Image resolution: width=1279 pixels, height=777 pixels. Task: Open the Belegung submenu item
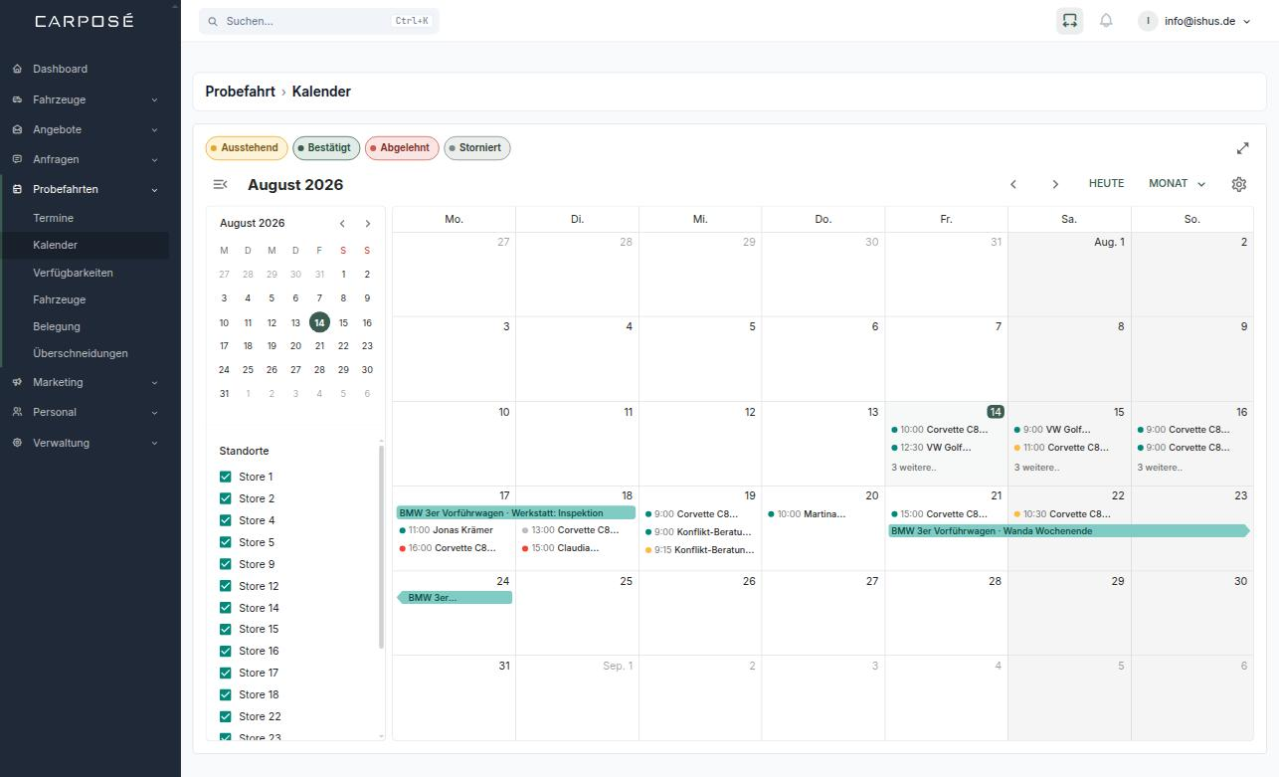tap(56, 326)
